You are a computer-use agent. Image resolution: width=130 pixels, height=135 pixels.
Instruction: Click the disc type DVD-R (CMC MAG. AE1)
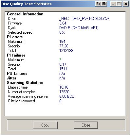pyautogui.click(x=79, y=28)
